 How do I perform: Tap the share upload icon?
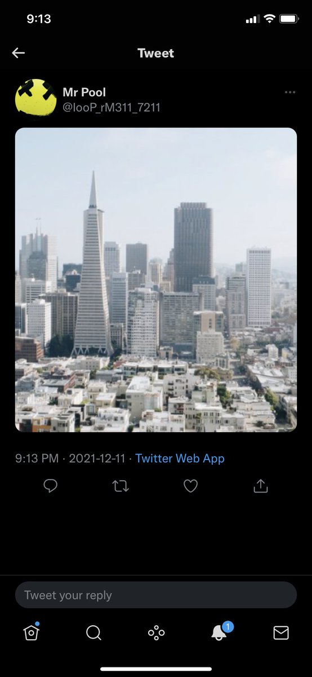click(x=260, y=486)
